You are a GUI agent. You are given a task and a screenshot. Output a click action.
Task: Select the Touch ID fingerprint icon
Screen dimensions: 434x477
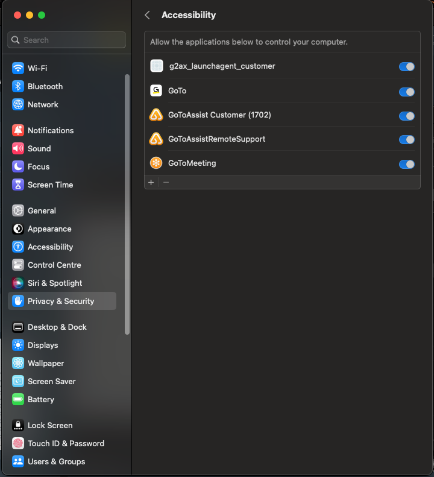click(18, 443)
